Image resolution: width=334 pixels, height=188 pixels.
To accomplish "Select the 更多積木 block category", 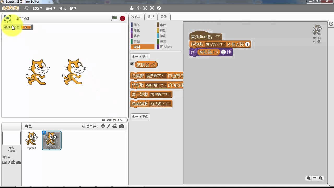I will tap(169, 47).
